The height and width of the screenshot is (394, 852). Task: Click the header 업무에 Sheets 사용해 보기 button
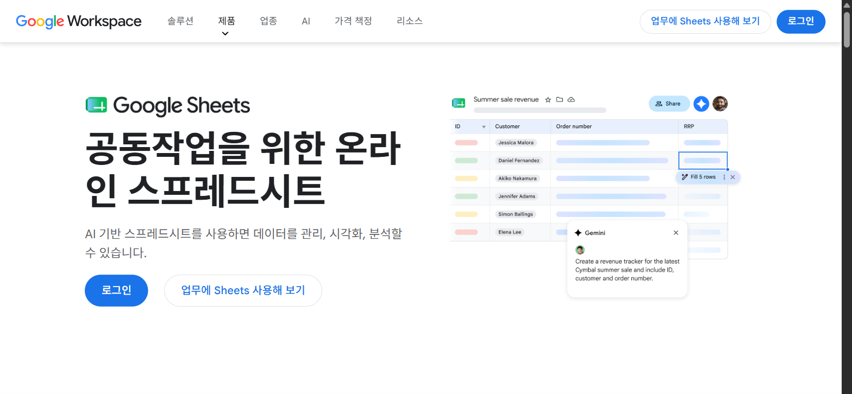(705, 22)
